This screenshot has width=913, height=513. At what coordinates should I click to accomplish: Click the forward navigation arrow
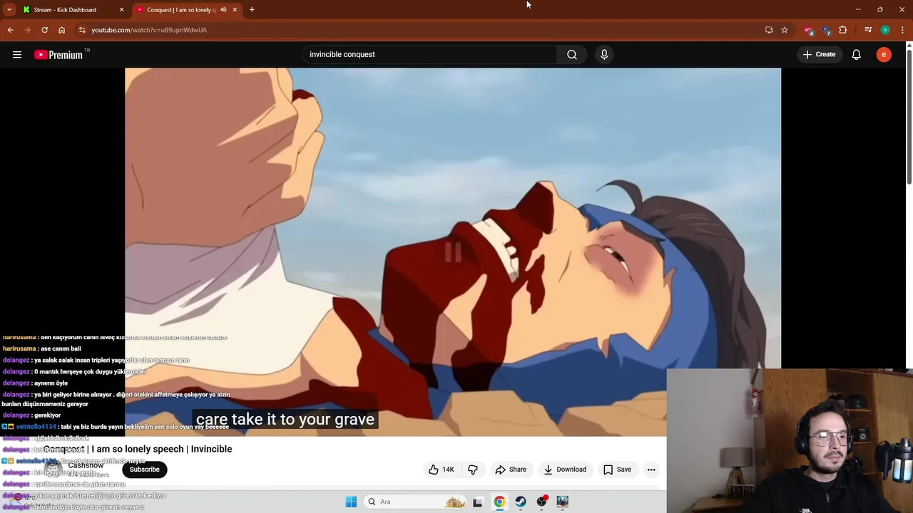point(27,30)
